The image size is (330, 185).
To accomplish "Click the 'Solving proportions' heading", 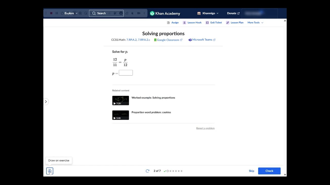I will 163,34.
